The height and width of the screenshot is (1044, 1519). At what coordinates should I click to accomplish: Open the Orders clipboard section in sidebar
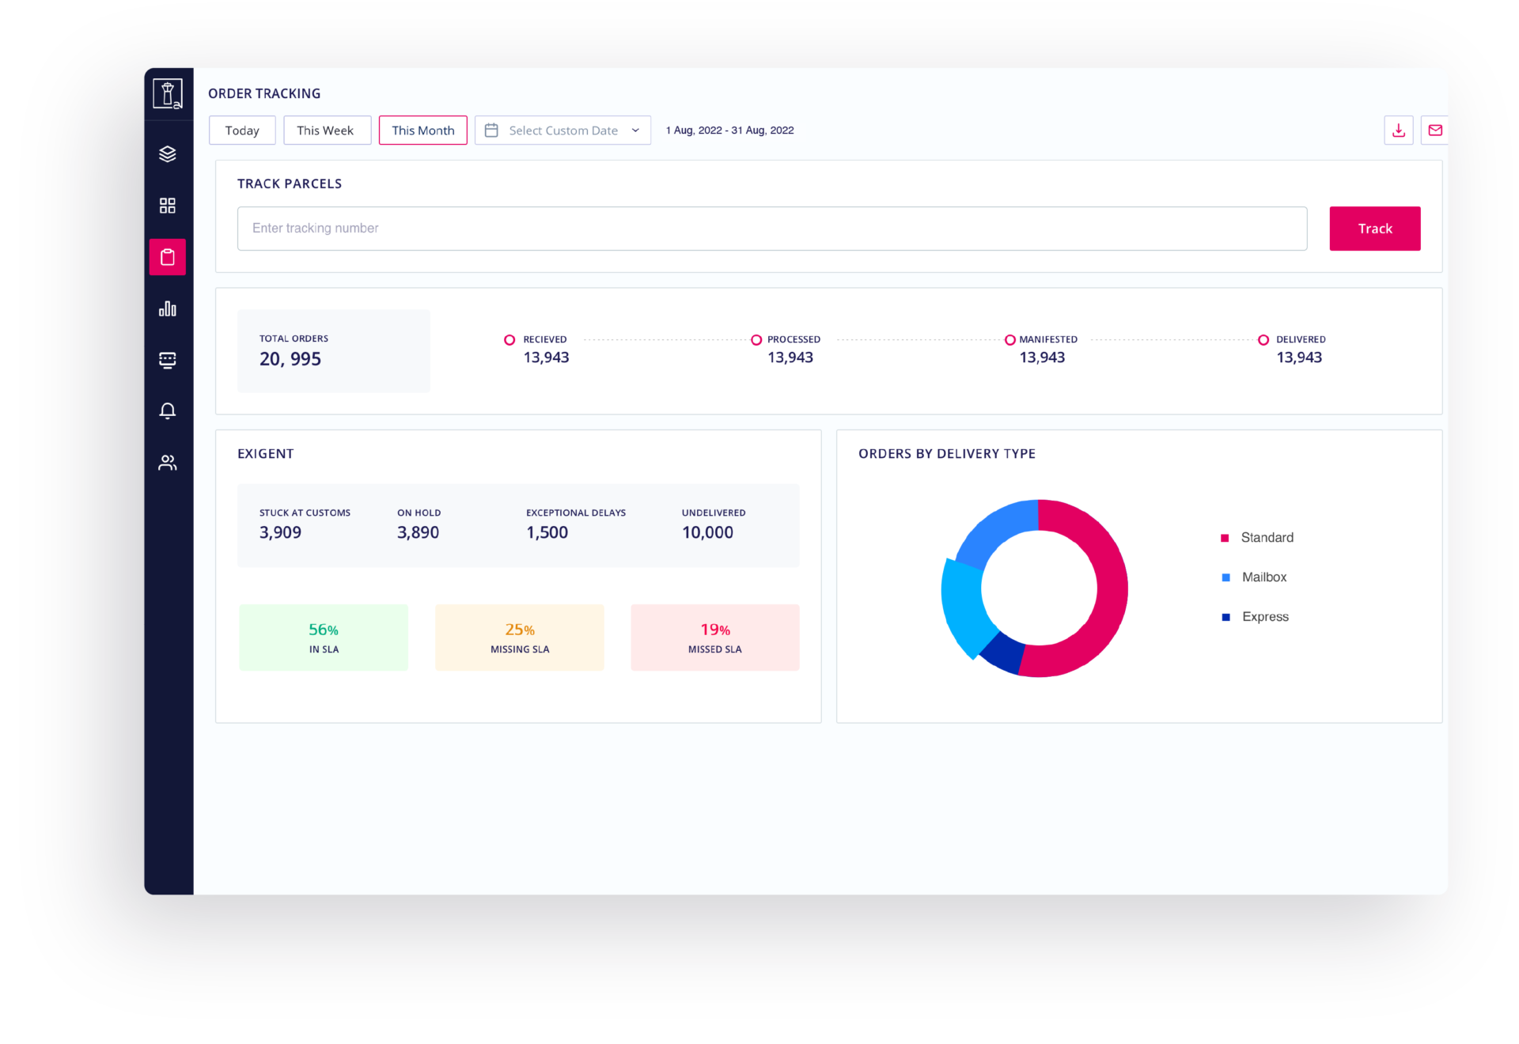167,256
